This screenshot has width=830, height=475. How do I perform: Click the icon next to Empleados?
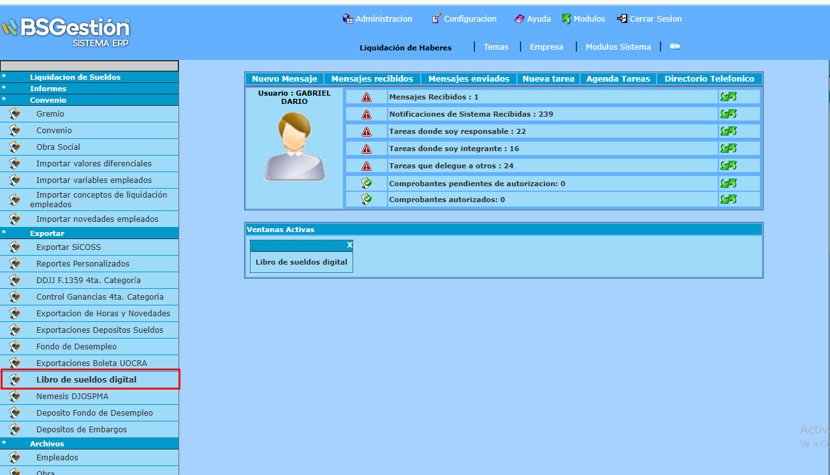tap(15, 458)
